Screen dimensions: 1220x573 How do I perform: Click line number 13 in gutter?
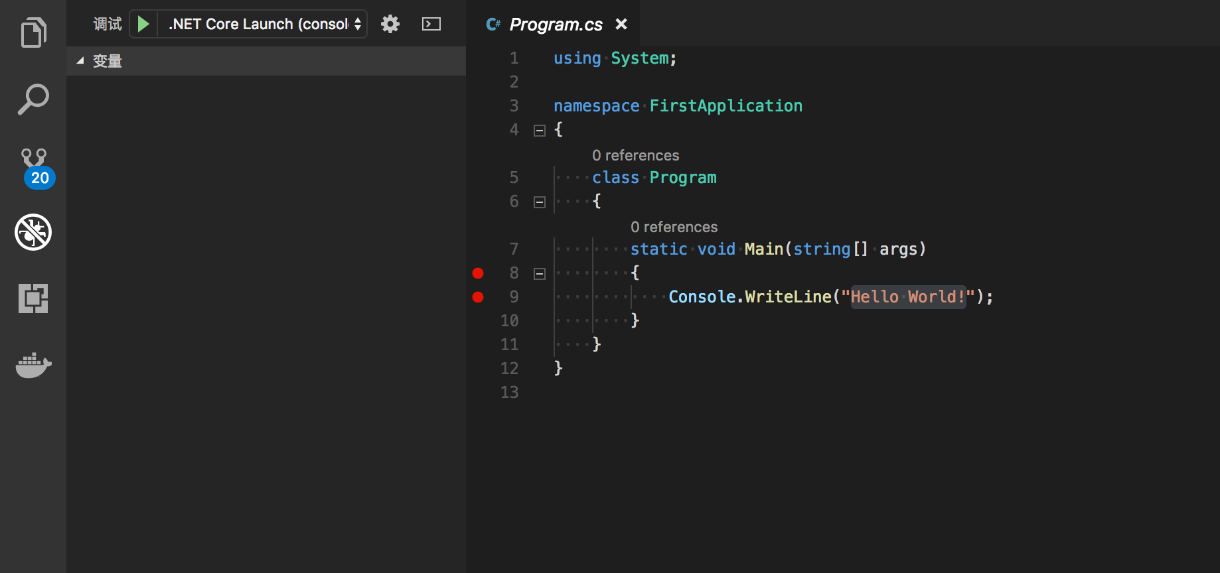[509, 393]
